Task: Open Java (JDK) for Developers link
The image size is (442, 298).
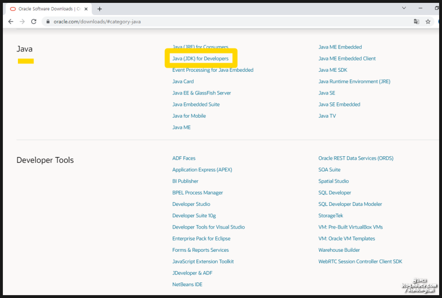Action: tap(200, 59)
